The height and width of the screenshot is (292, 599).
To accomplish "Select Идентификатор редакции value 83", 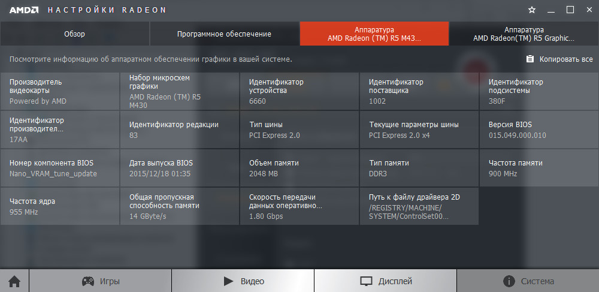I will click(134, 136).
